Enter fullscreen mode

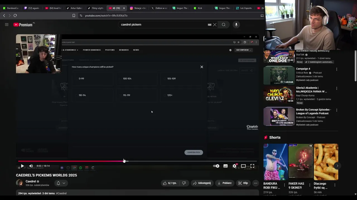[x=252, y=166]
